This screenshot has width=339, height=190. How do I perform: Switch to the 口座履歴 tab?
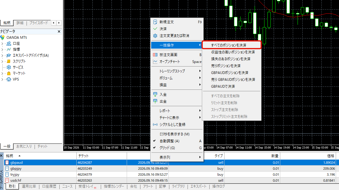point(49,186)
